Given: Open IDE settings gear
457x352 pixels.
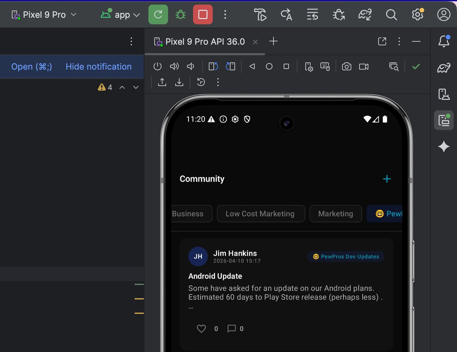Looking at the screenshot, I should [x=418, y=14].
